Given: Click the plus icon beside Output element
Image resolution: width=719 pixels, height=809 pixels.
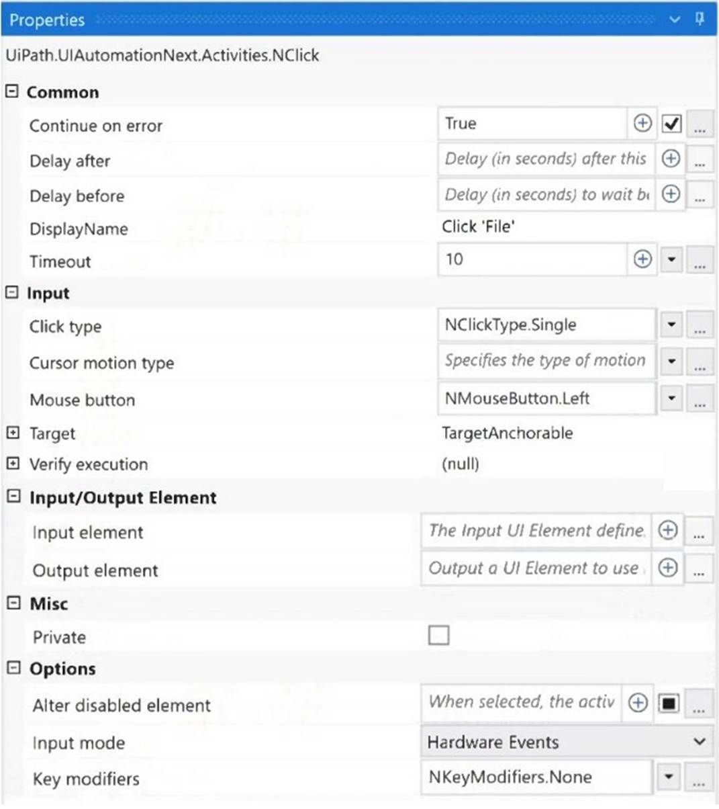Looking at the screenshot, I should [x=668, y=568].
